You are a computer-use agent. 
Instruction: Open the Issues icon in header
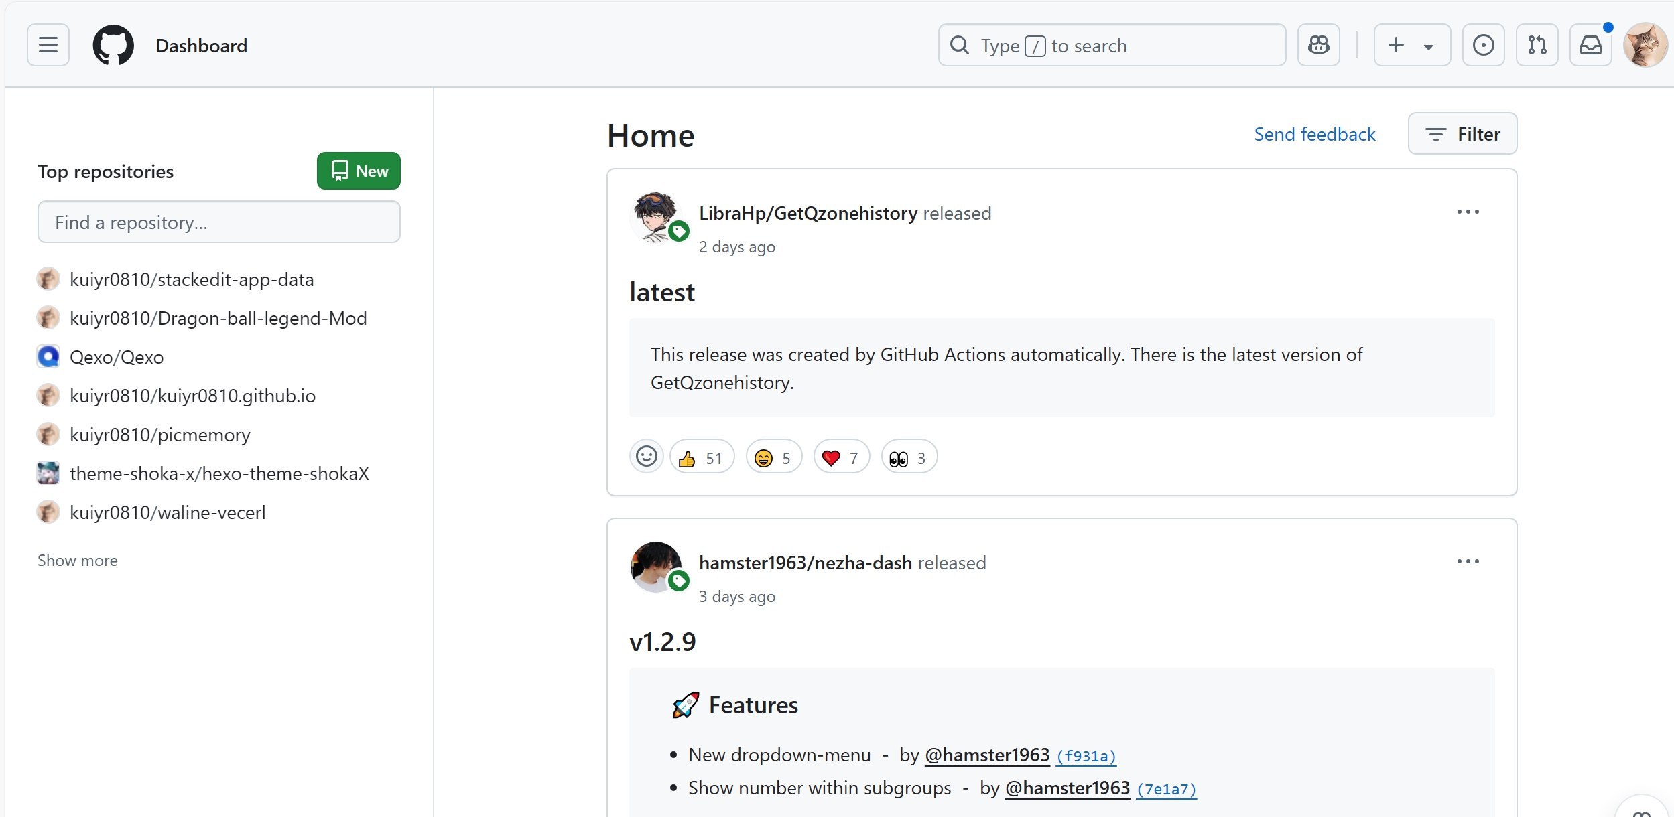[x=1483, y=45]
